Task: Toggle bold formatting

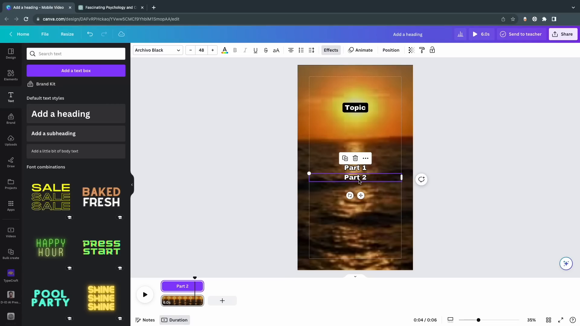Action: [235, 50]
